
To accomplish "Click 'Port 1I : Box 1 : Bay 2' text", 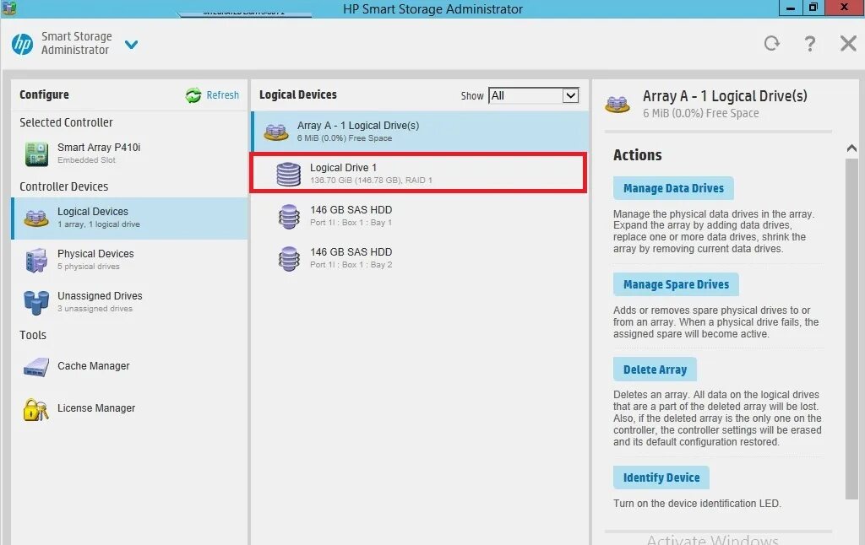I will [351, 265].
